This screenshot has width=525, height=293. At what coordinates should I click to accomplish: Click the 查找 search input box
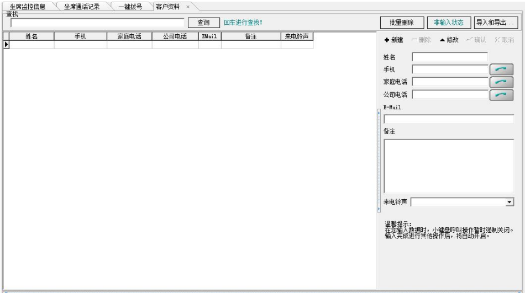pos(97,23)
